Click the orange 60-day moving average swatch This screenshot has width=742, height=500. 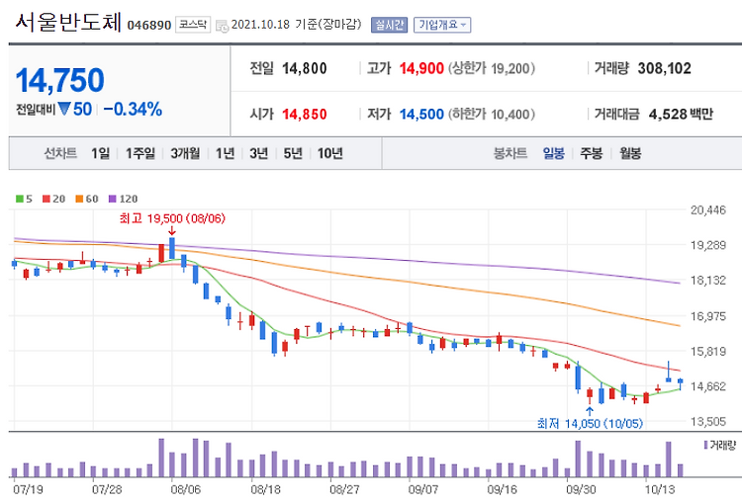pyautogui.click(x=79, y=199)
